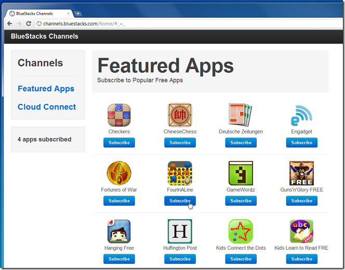Screen dimensions: 345x270
Task: Click the 'Kids Connect the Dots' name
Action: 241,248
